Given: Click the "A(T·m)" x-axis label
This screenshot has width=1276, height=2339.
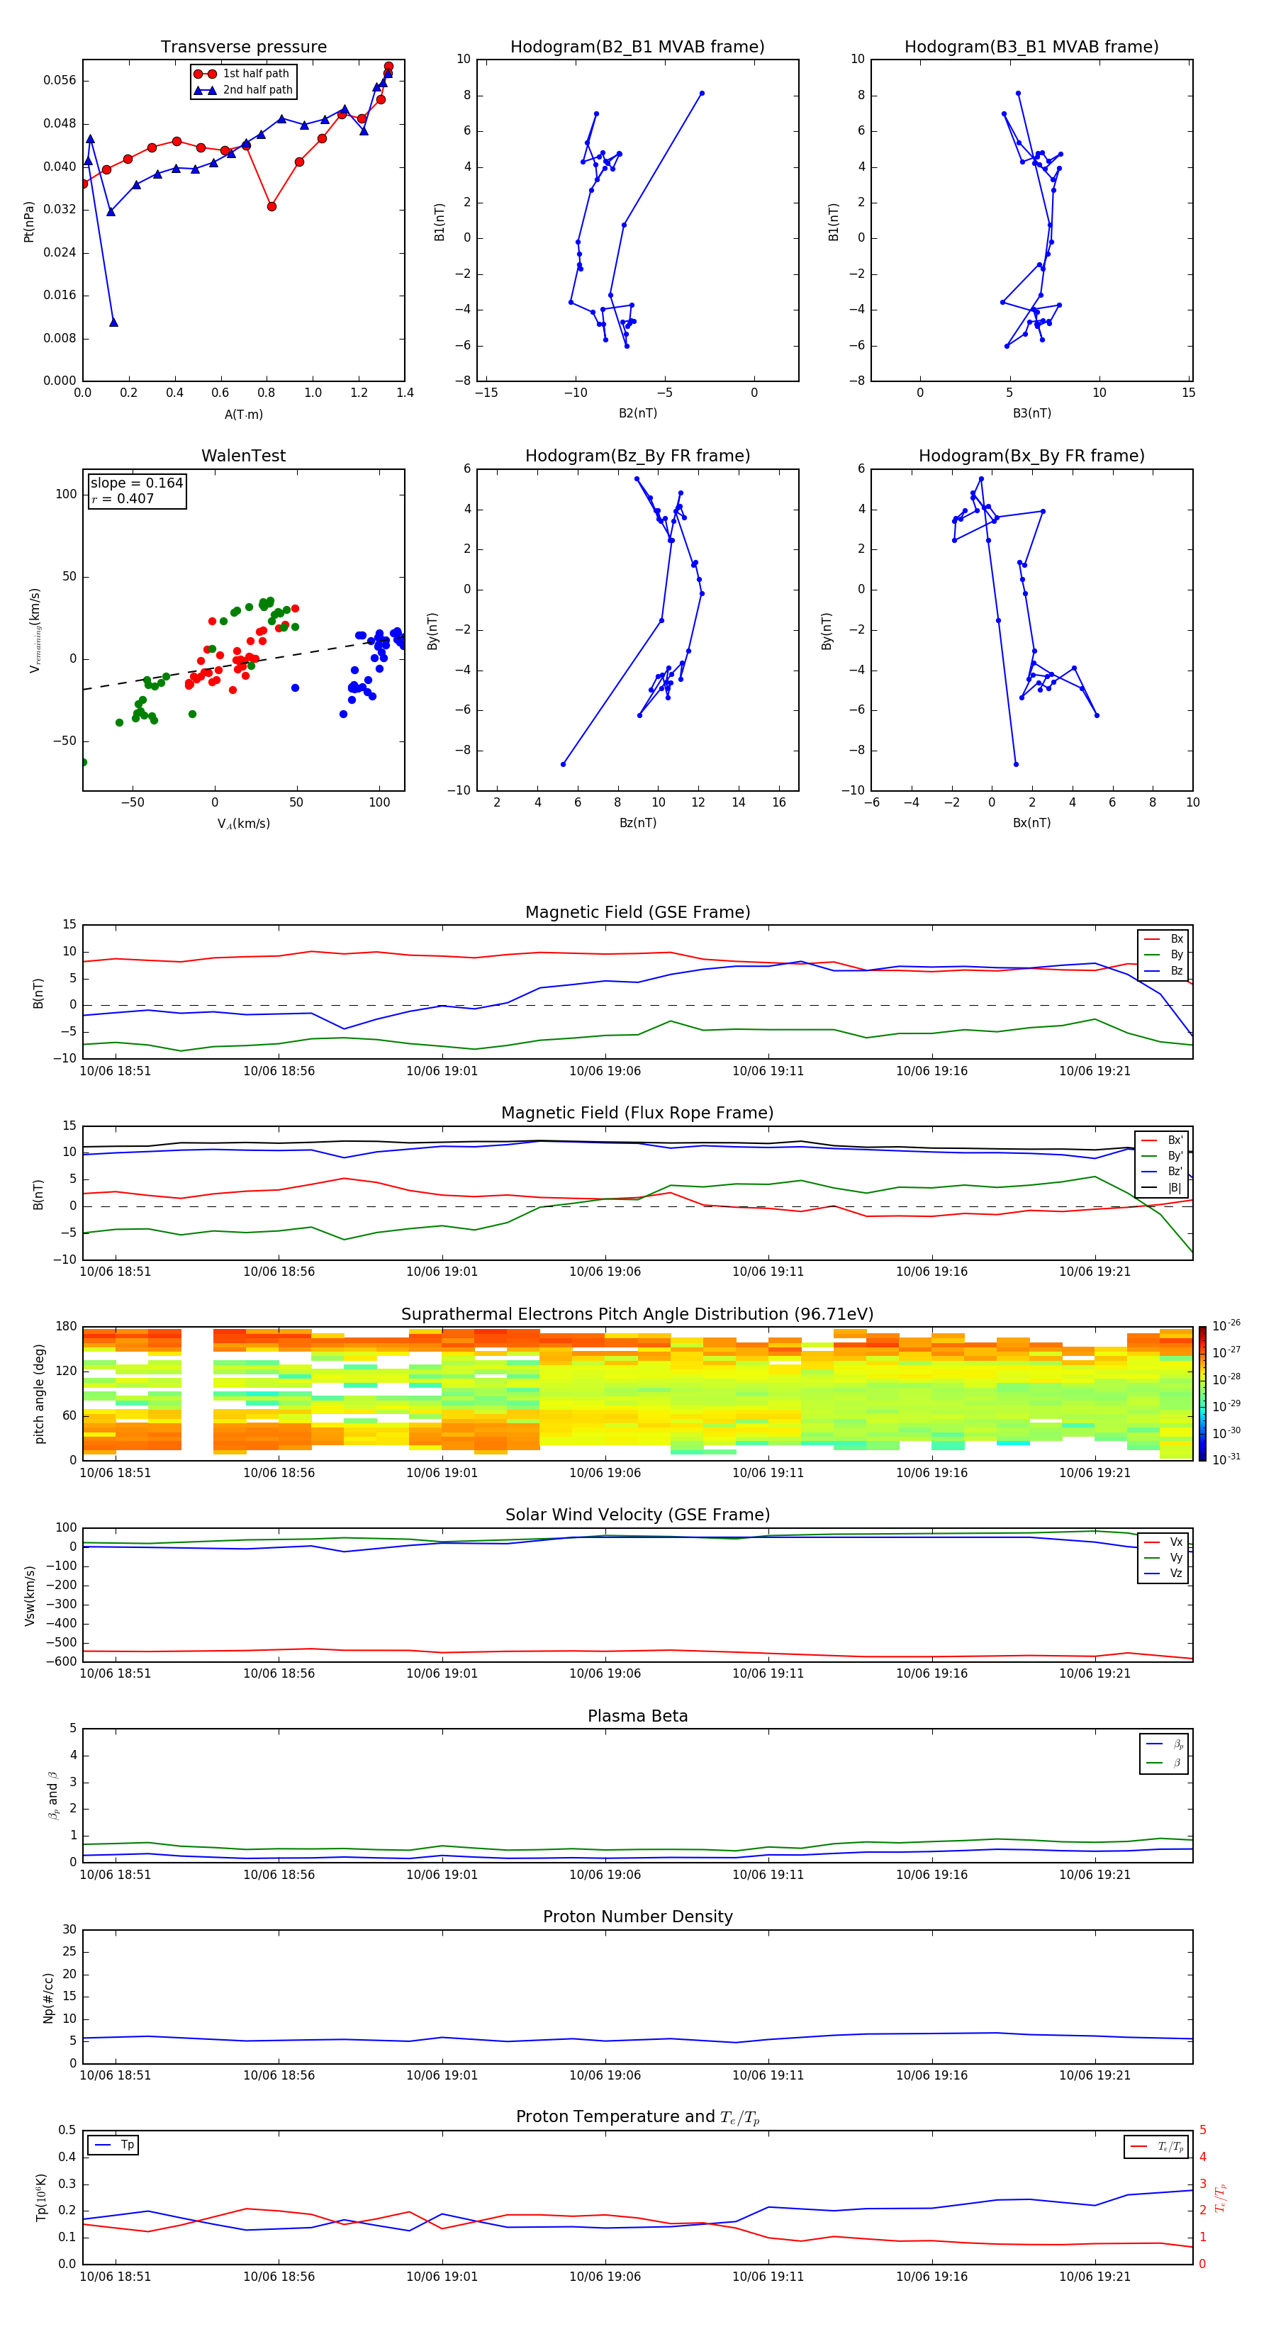Looking at the screenshot, I should pyautogui.click(x=243, y=414).
